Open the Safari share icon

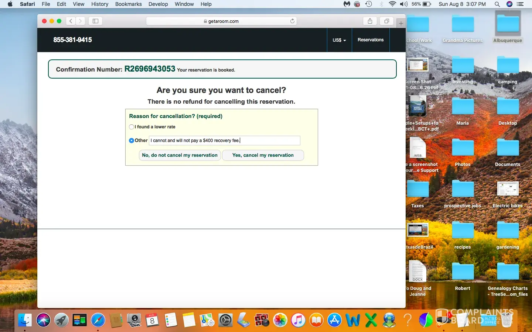click(370, 21)
